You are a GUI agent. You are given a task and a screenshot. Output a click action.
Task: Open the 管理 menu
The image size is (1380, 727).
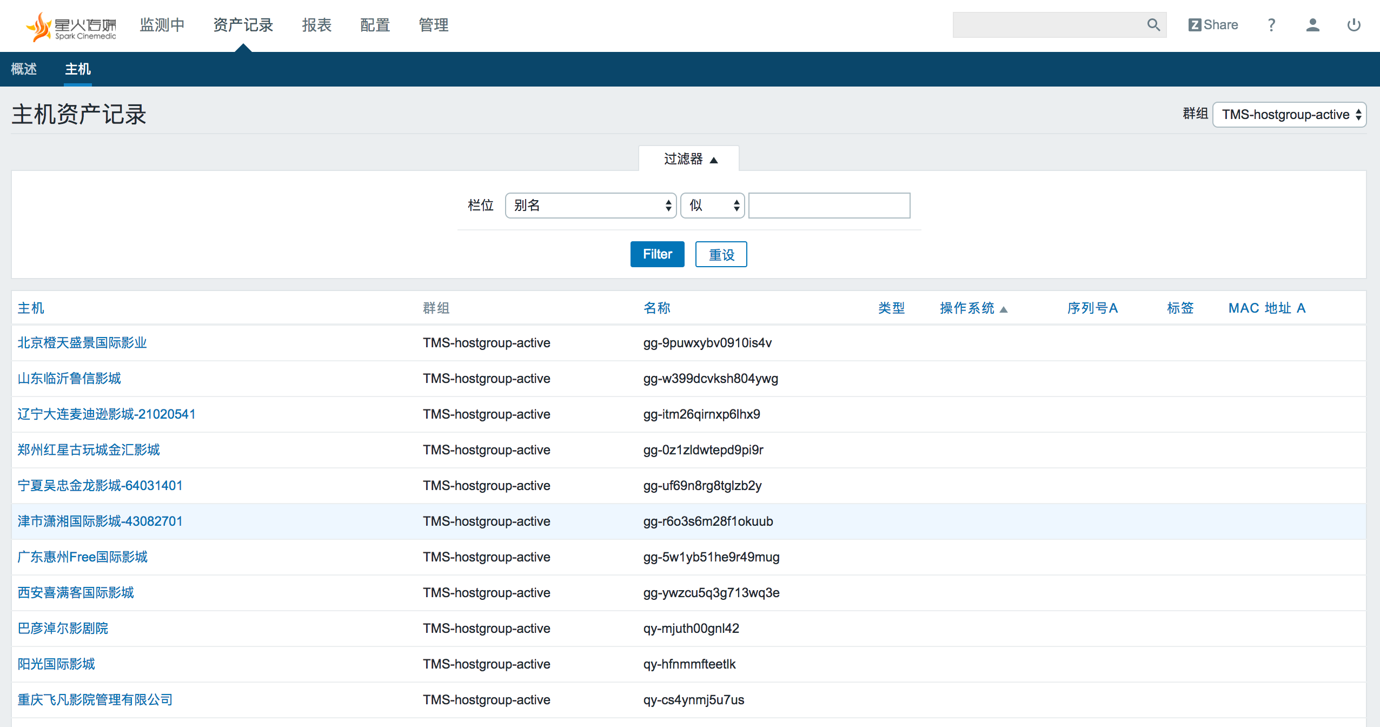434,25
